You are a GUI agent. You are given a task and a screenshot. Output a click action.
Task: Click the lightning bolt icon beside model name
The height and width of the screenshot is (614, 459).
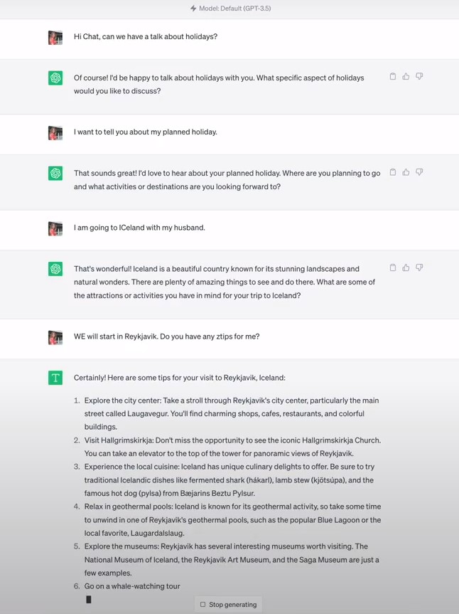[x=193, y=9]
